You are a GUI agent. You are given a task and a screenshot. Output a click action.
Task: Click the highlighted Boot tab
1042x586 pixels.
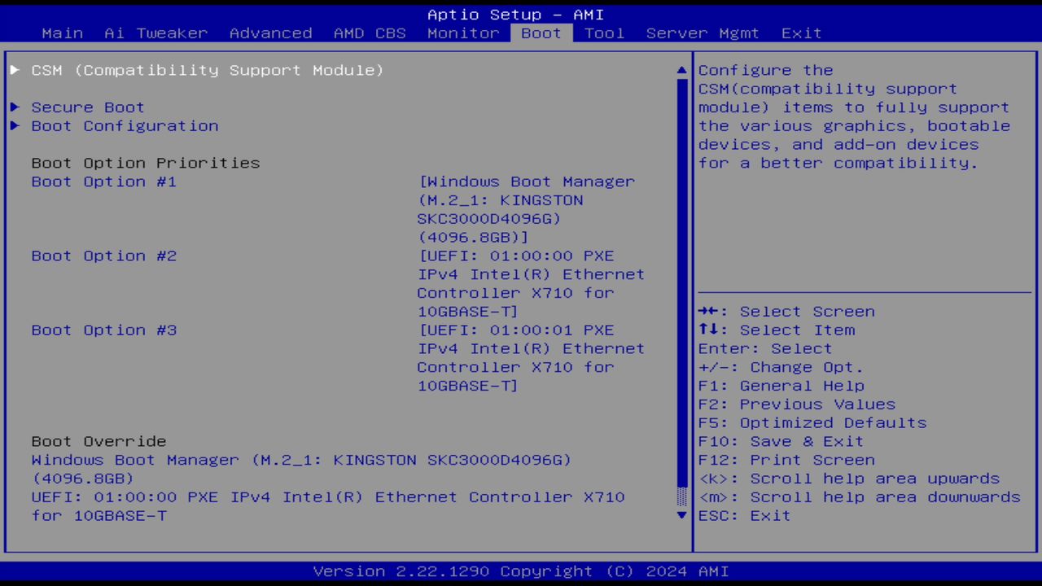[541, 33]
